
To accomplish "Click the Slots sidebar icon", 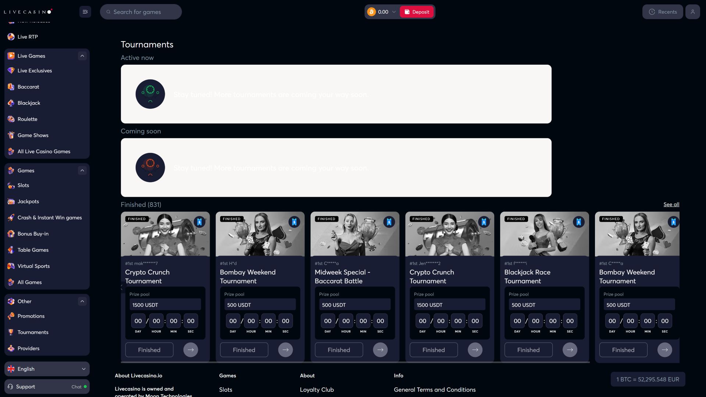I will 11,185.
